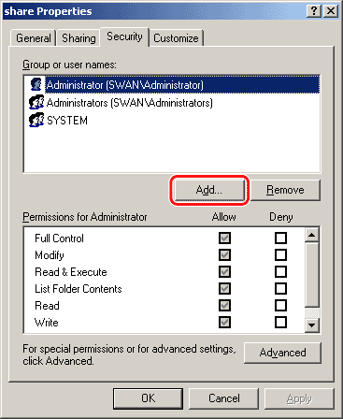The width and height of the screenshot is (343, 419).
Task: Click the Add... button
Action: point(209,190)
